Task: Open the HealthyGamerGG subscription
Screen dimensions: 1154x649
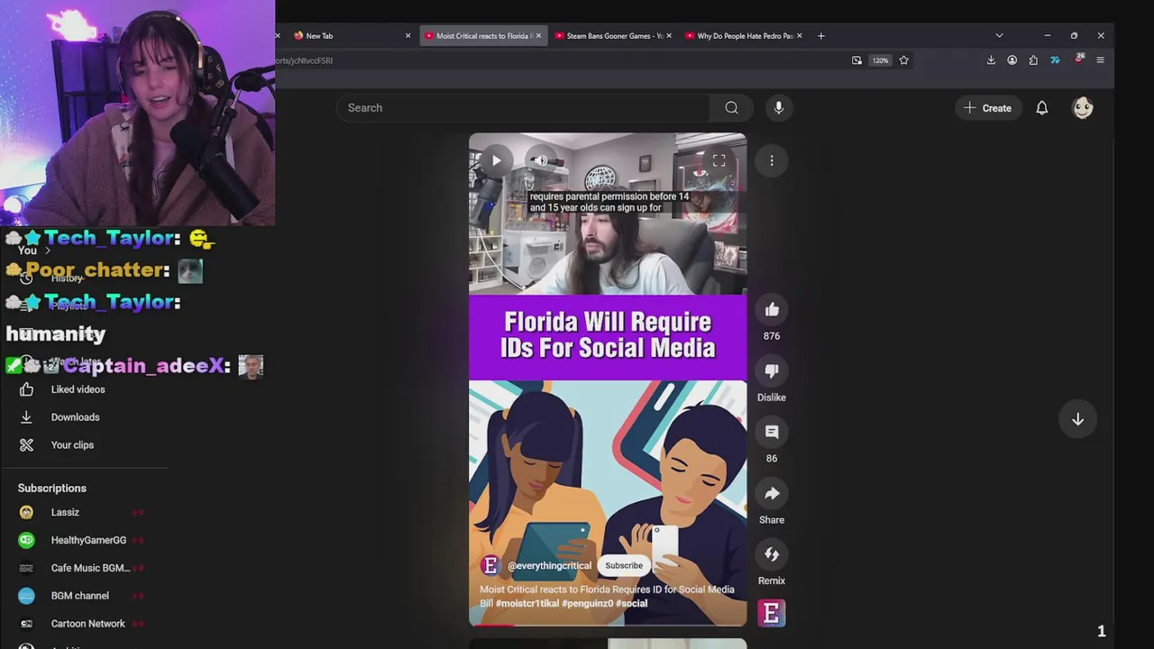Action: pyautogui.click(x=88, y=540)
